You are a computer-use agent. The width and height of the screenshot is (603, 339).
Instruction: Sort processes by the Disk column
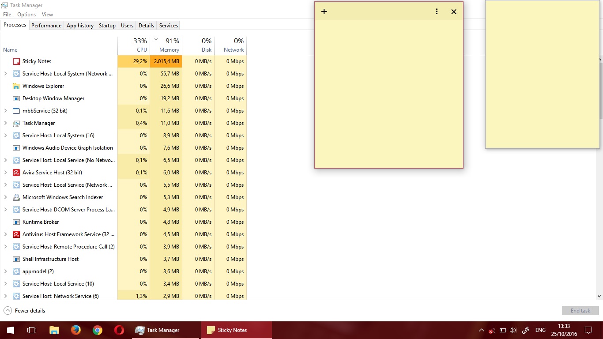tap(198, 45)
